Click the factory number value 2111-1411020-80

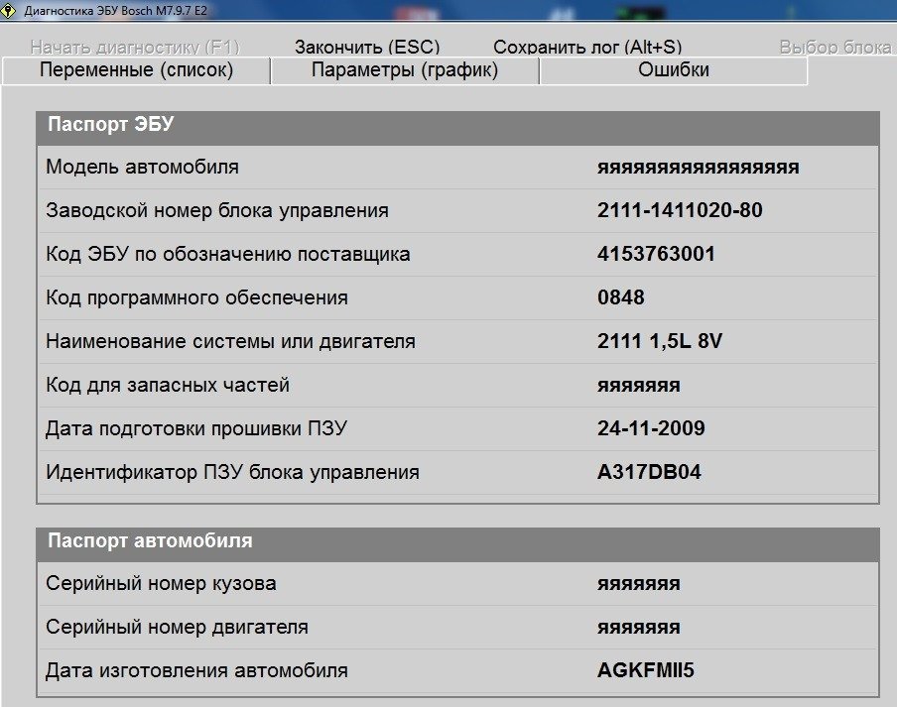(x=680, y=210)
